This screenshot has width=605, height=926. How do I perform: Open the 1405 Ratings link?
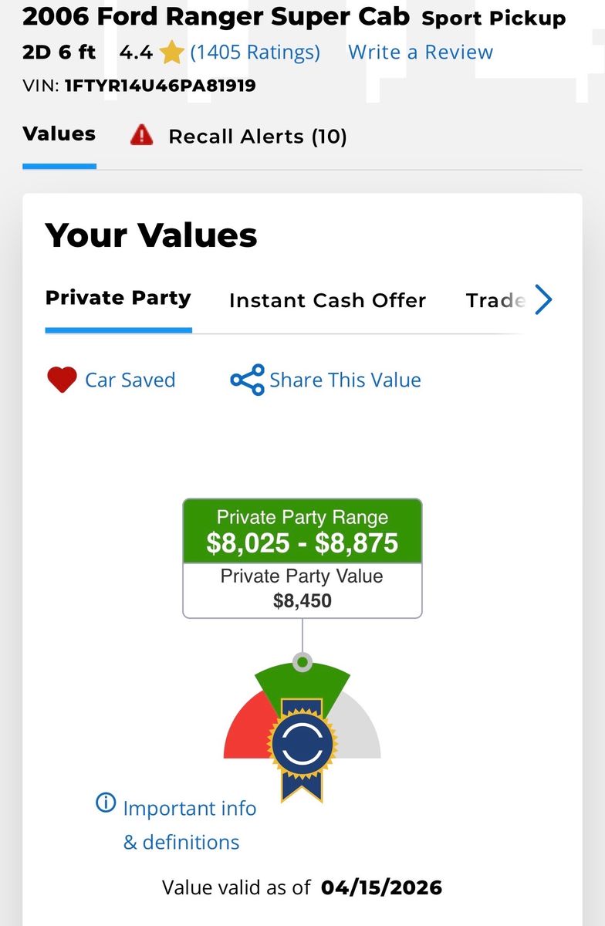[255, 52]
